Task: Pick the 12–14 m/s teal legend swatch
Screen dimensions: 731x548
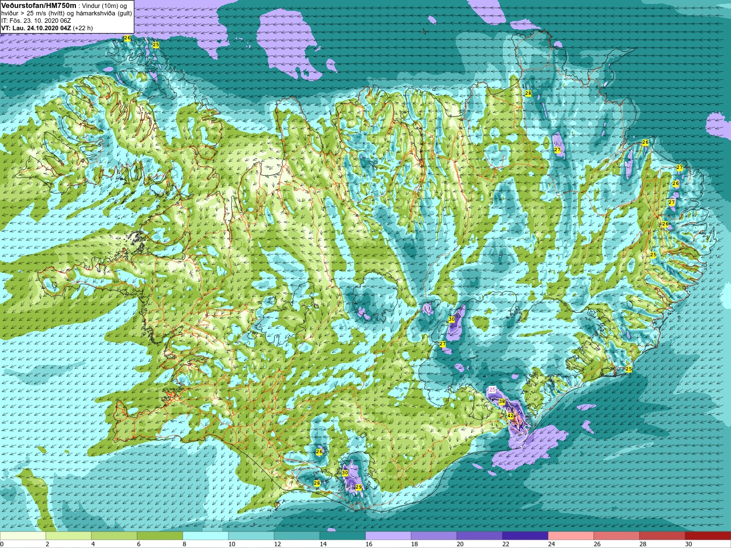Action: tap(297, 535)
